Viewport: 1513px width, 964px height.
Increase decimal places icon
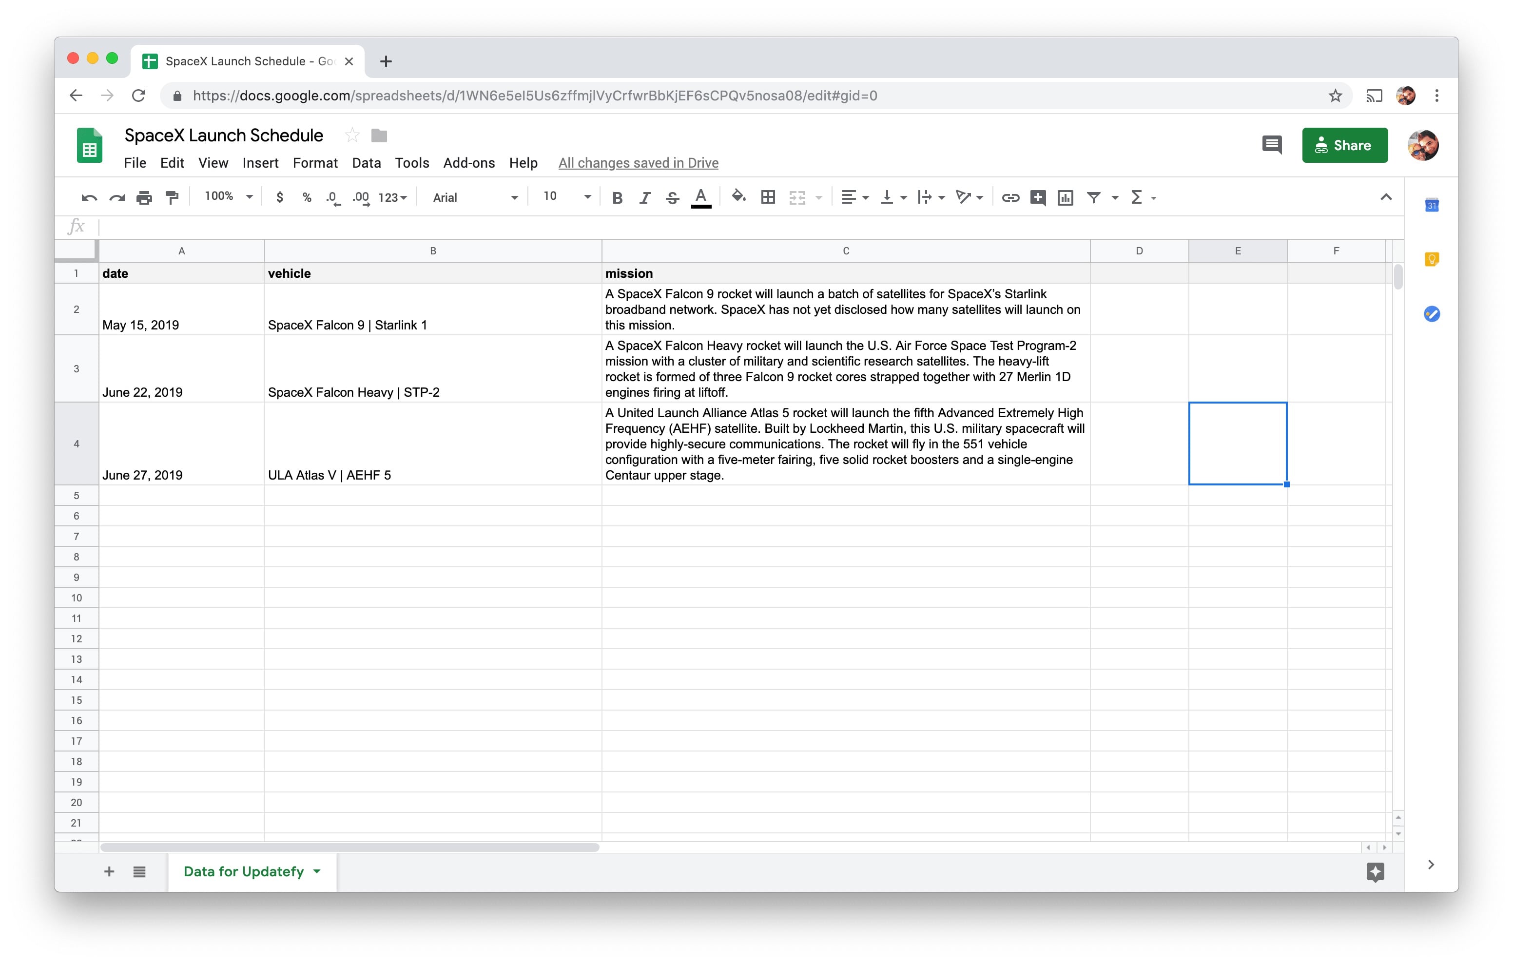pyautogui.click(x=361, y=198)
